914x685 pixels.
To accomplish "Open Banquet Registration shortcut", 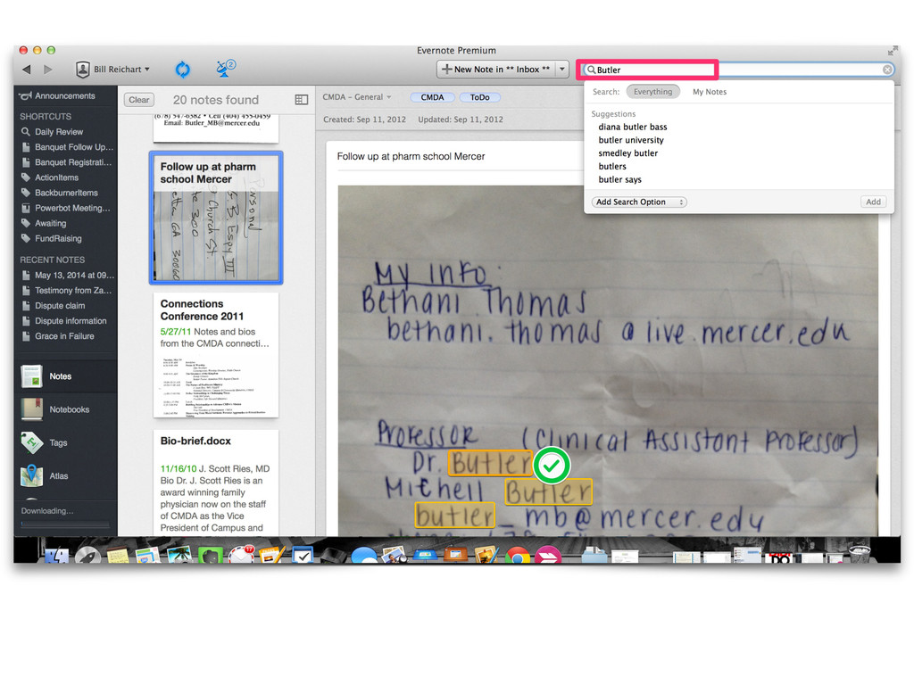I will pos(66,162).
